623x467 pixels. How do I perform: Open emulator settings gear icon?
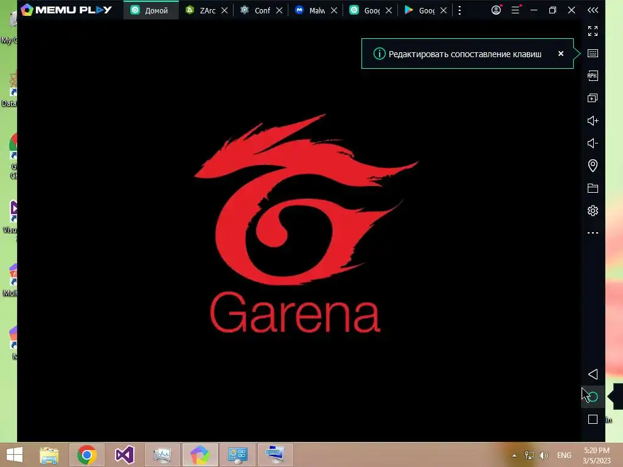(593, 210)
